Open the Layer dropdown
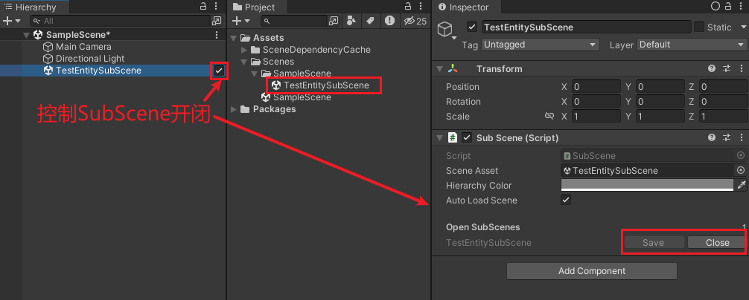Image resolution: width=749 pixels, height=300 pixels. [691, 45]
